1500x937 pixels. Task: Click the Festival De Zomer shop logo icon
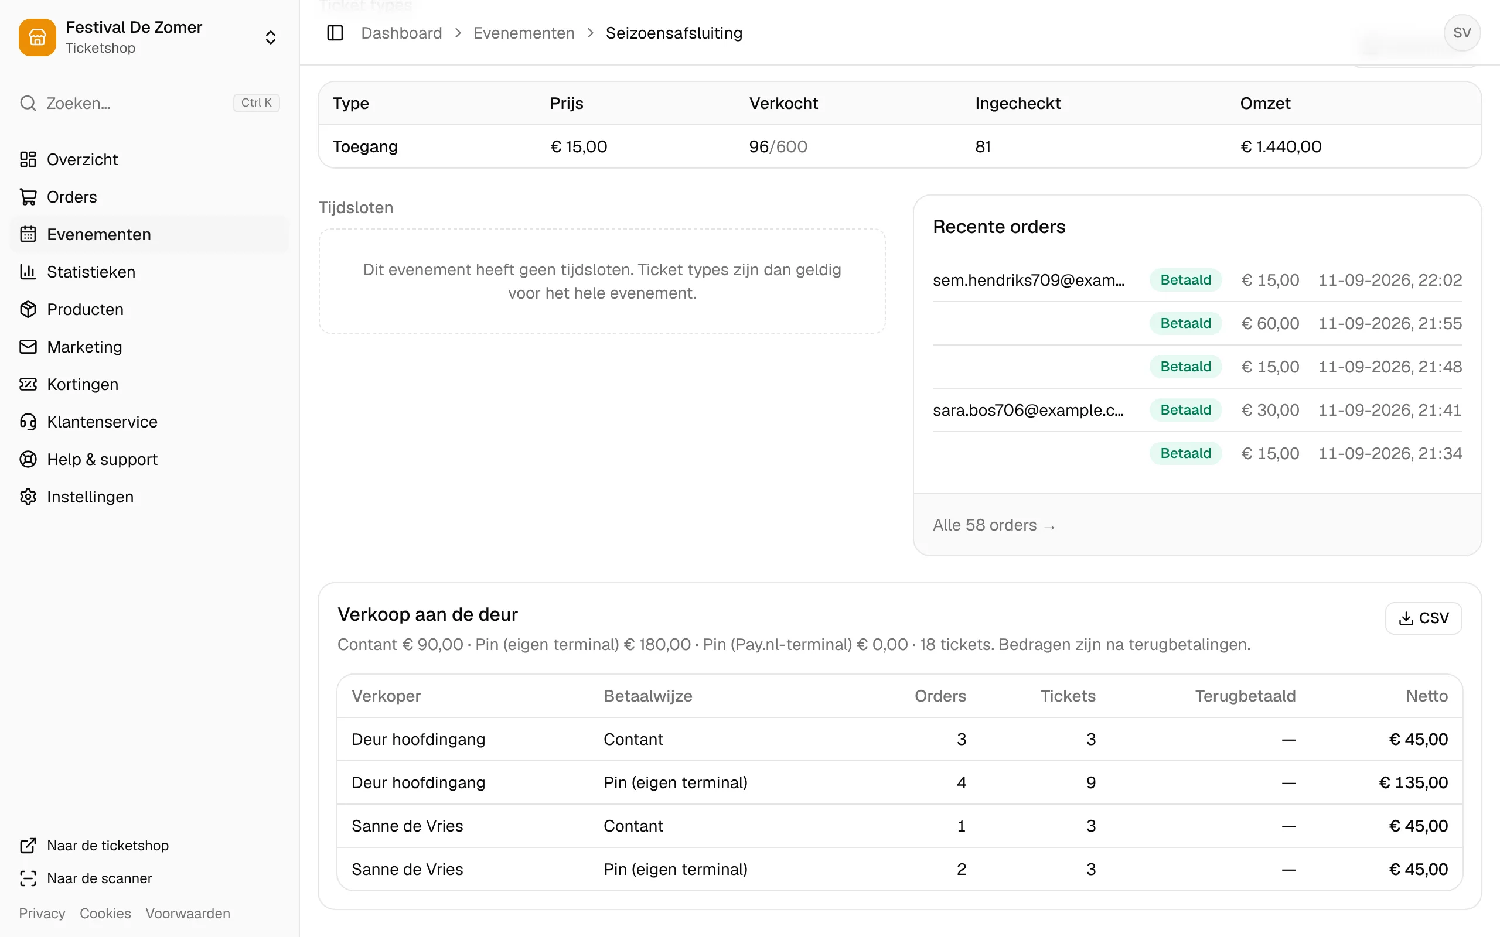37,37
